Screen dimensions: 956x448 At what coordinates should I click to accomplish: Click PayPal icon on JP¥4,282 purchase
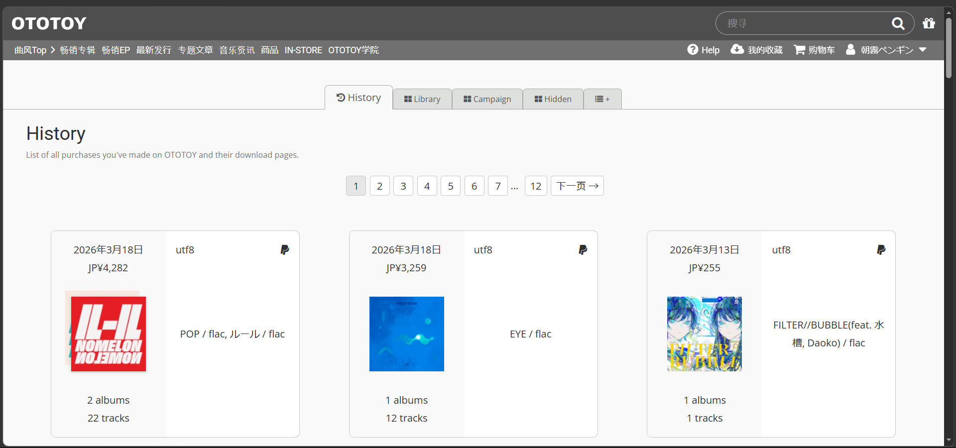coord(285,250)
